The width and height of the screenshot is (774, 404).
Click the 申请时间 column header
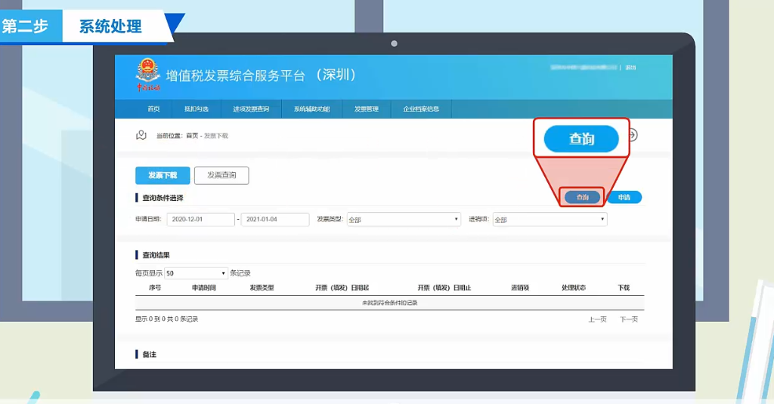(204, 288)
